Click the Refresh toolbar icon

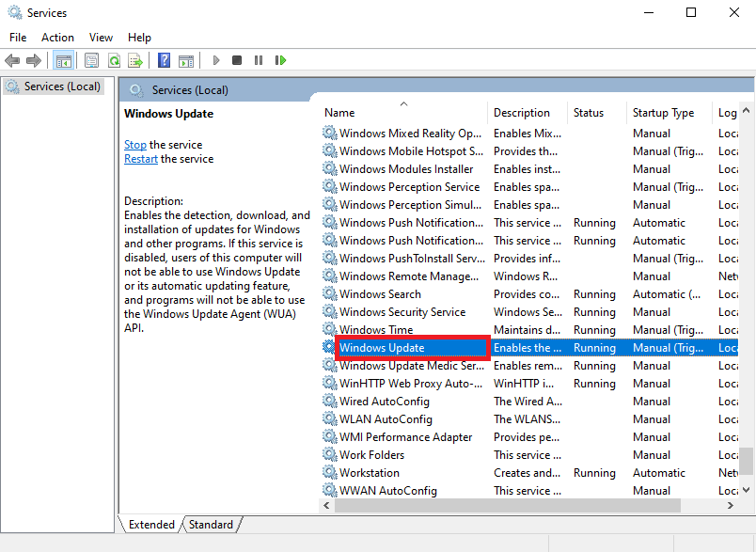click(113, 60)
